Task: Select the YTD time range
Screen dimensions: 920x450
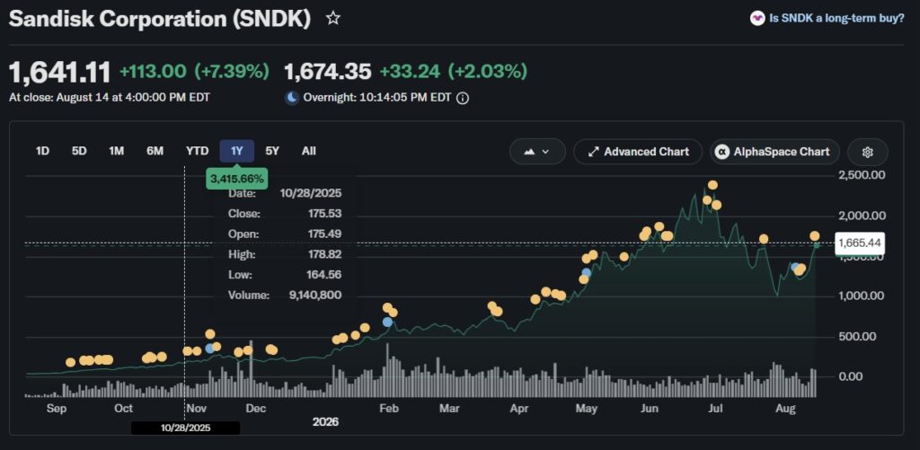Action: coord(197,151)
